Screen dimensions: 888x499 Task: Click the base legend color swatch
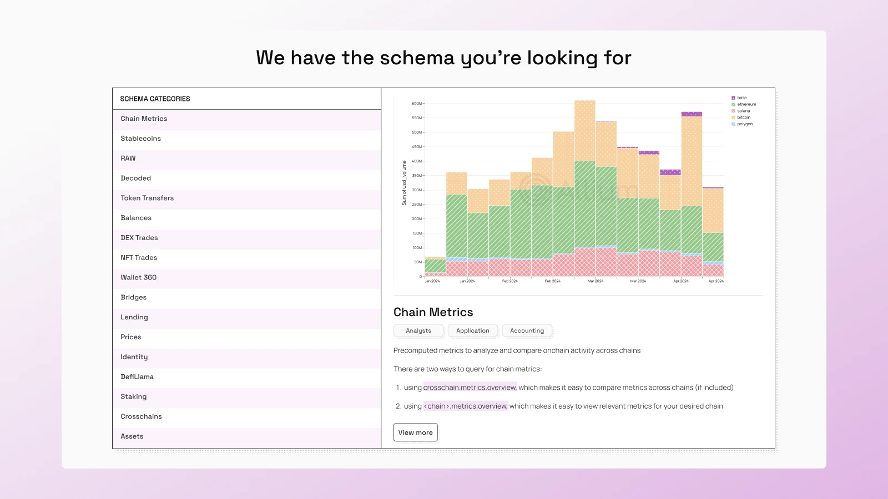(733, 98)
